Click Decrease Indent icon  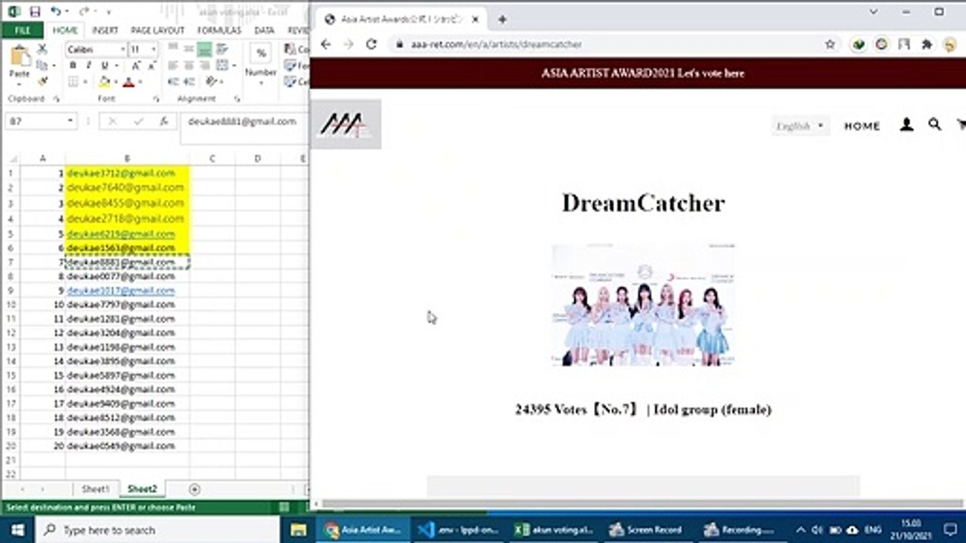(173, 81)
